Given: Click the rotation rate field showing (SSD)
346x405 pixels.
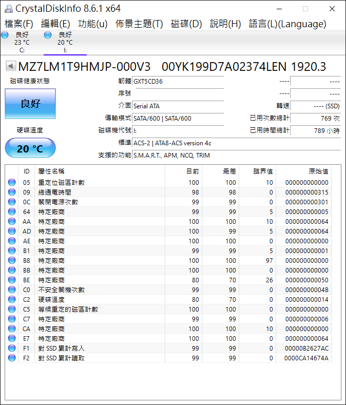Looking at the screenshot, I should point(316,106).
